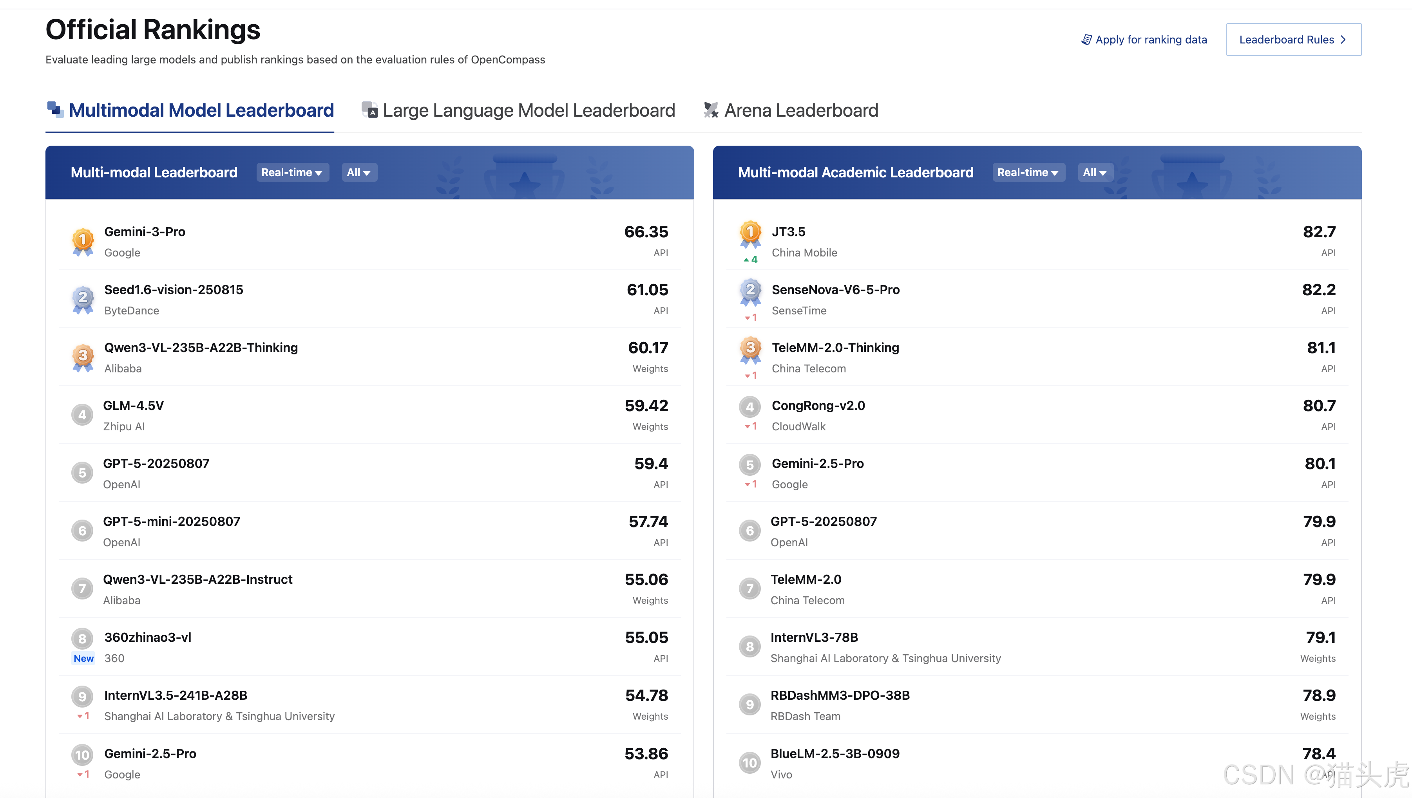Click the gold medal beside JT3.5
Viewport: 1412px width, 798px height.
click(750, 233)
